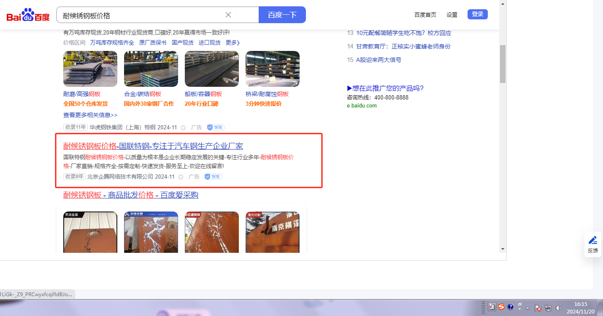Expand the dropdown arrow beside 北京企腾网络技术有限公司 2024-11
The width and height of the screenshot is (603, 316).
(181, 177)
